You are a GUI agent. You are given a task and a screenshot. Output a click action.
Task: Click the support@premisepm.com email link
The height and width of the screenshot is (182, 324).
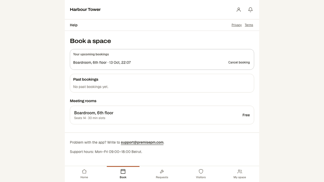coord(142,142)
